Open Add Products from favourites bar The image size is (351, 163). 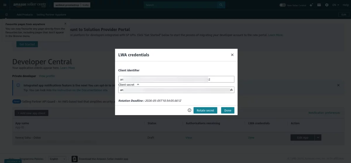25,15
